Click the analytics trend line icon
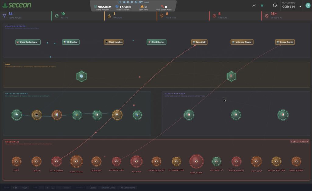This screenshot has height=191, width=312. [x=254, y=5]
